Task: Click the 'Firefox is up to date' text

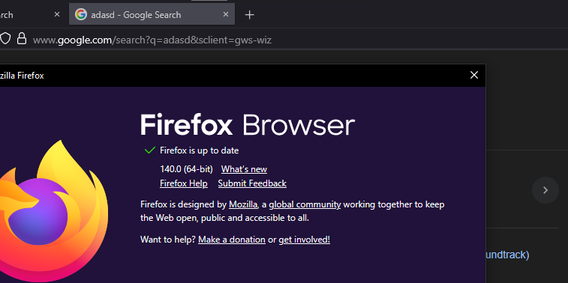Action: [x=200, y=150]
